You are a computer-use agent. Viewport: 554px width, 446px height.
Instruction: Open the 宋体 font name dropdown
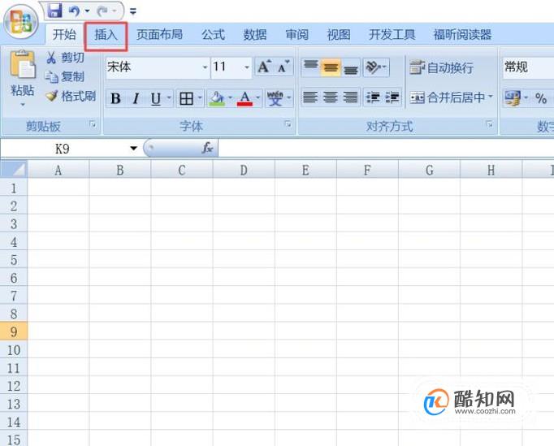click(x=205, y=67)
